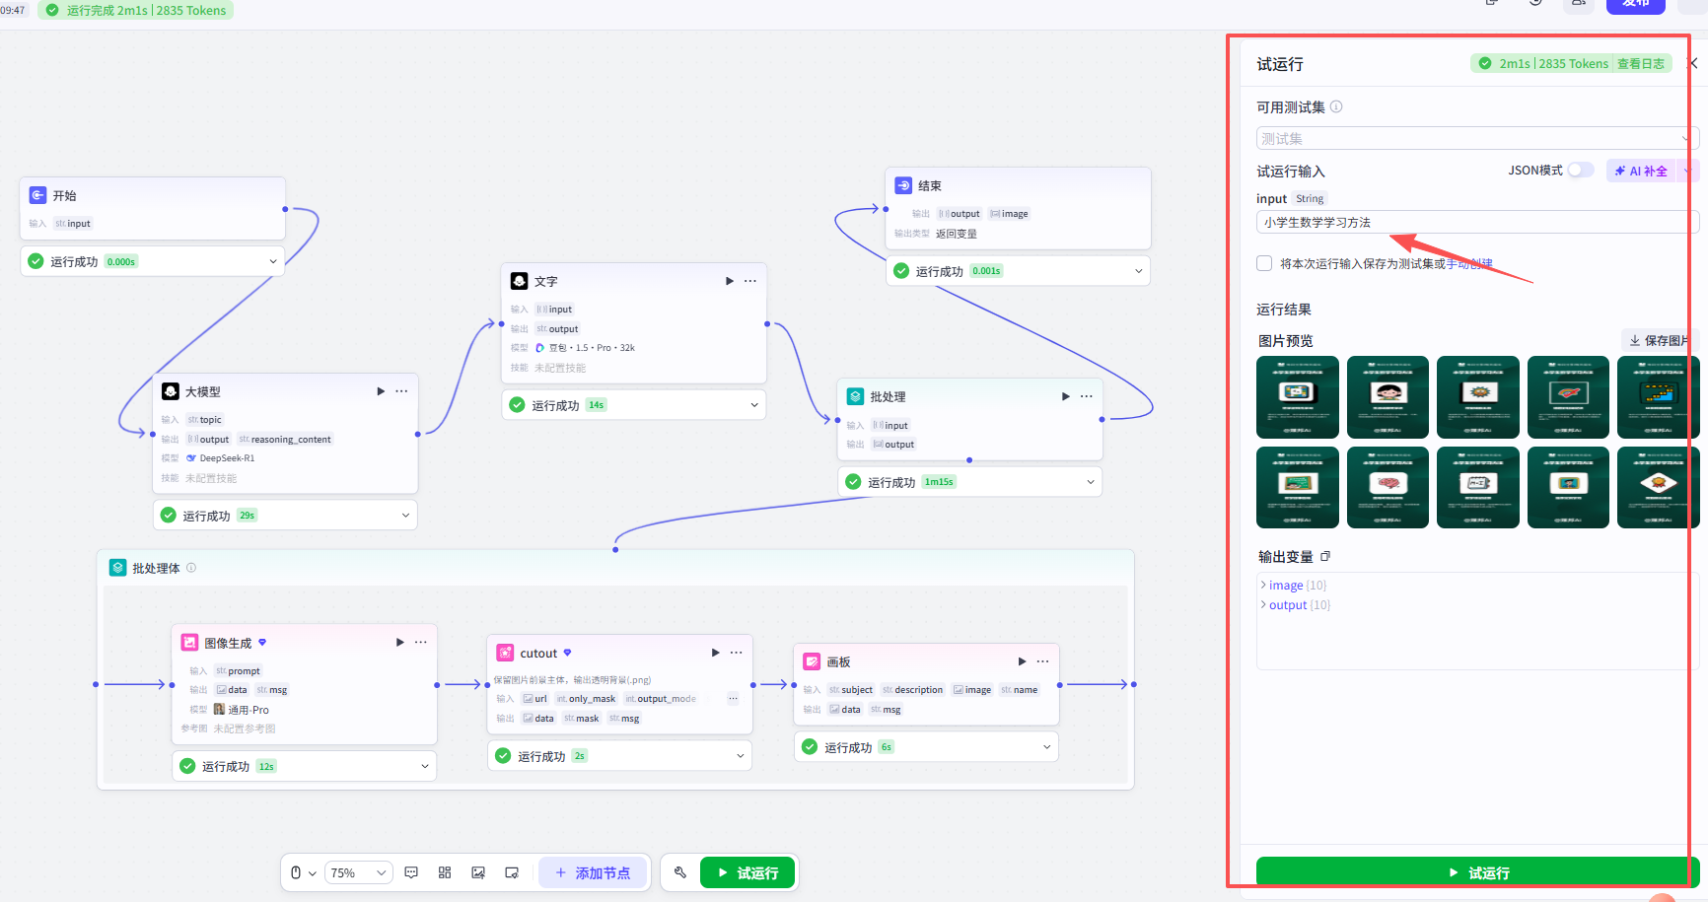Expand the output (10) variable
1708x902 pixels.
point(1295,605)
